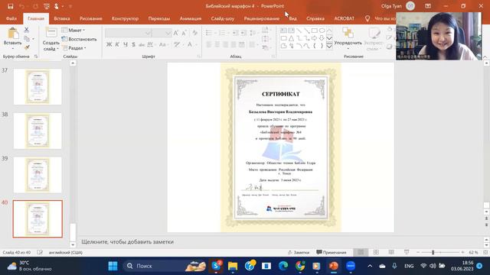The image size is (490, 275).
Task: Toggle bold Ж formatting
Action: 109,44
